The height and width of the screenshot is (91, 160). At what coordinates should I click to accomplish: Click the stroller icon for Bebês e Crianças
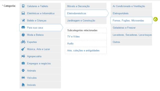[23, 20]
